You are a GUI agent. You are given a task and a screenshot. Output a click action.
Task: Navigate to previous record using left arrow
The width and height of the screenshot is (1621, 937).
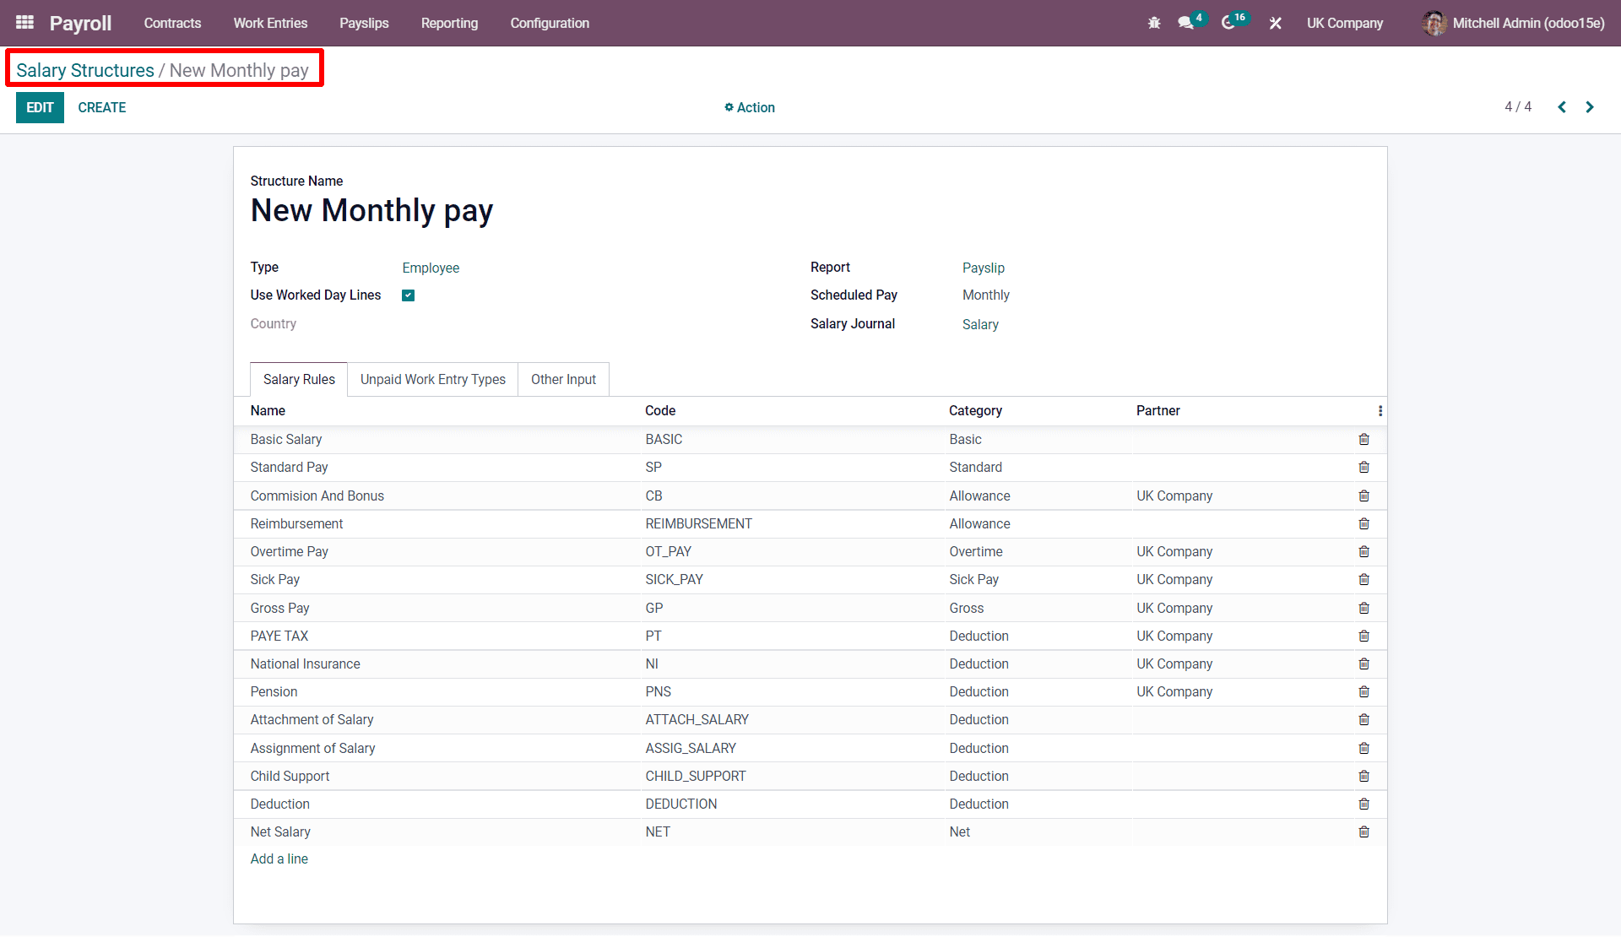(1562, 107)
